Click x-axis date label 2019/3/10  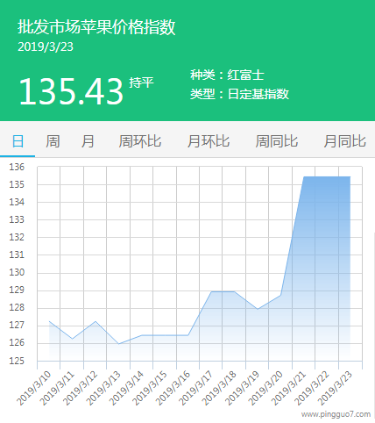click(x=33, y=388)
